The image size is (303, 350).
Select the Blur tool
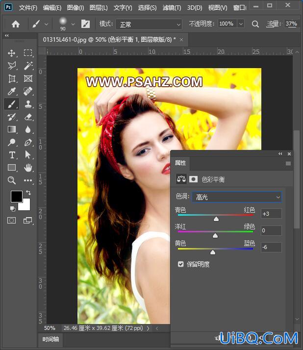click(x=28, y=129)
